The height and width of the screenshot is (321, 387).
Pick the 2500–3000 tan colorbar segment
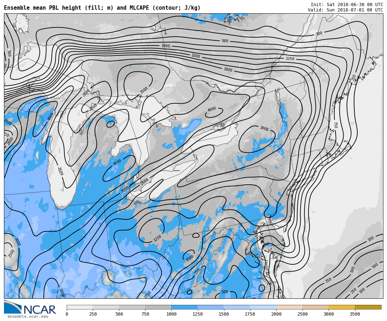click(315, 307)
